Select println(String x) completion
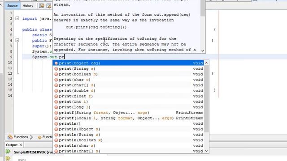The width and height of the screenshot is (287, 161). (128, 135)
